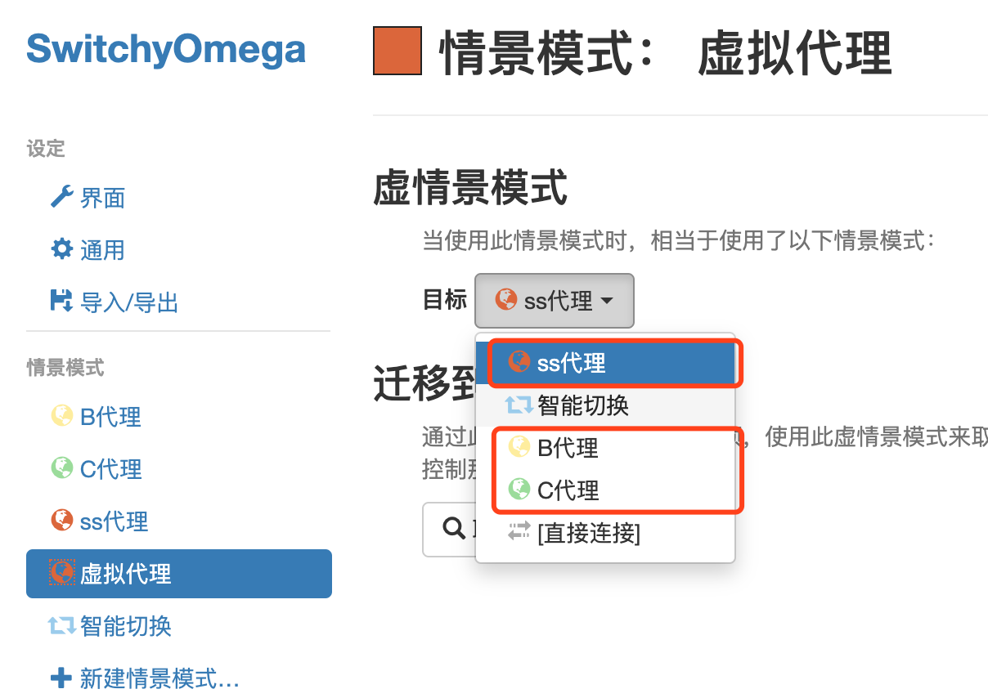The width and height of the screenshot is (988, 698).
Task: Click the wrench icon next to 界面
Action: 62,197
